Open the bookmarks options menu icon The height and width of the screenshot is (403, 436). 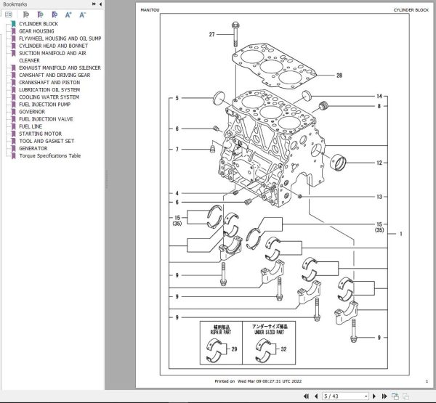click(x=9, y=15)
